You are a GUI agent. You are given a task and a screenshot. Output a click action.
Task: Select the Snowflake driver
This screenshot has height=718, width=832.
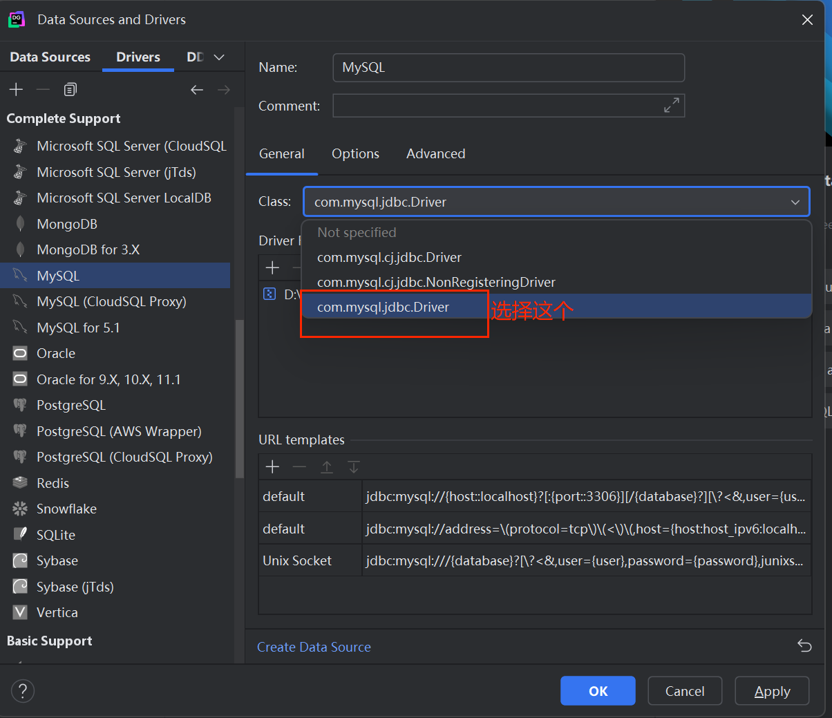tap(115, 509)
